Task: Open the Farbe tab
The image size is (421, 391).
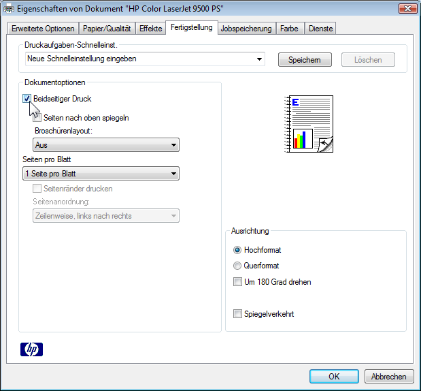Action: coord(289,29)
